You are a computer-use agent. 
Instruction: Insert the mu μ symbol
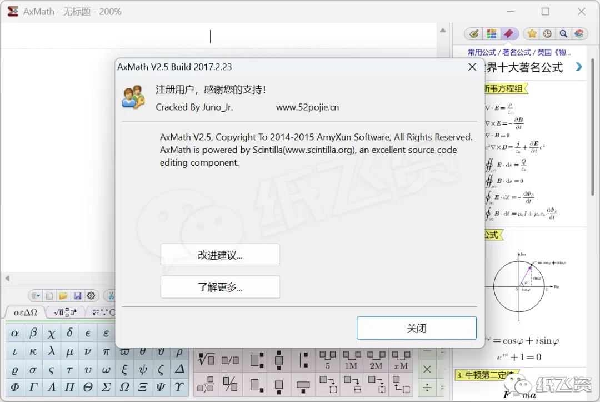(x=69, y=351)
